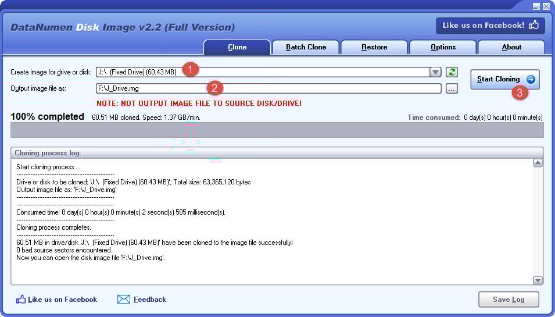This screenshot has height=317, width=555.
Task: Click the '100% completed' status text
Action: click(x=48, y=116)
